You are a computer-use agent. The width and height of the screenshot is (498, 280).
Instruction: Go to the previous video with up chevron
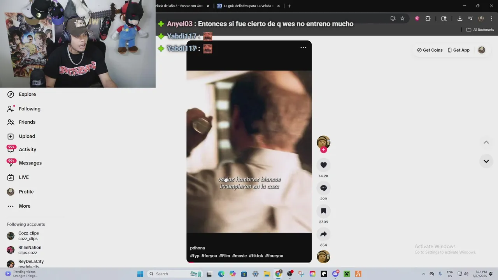pos(486,142)
